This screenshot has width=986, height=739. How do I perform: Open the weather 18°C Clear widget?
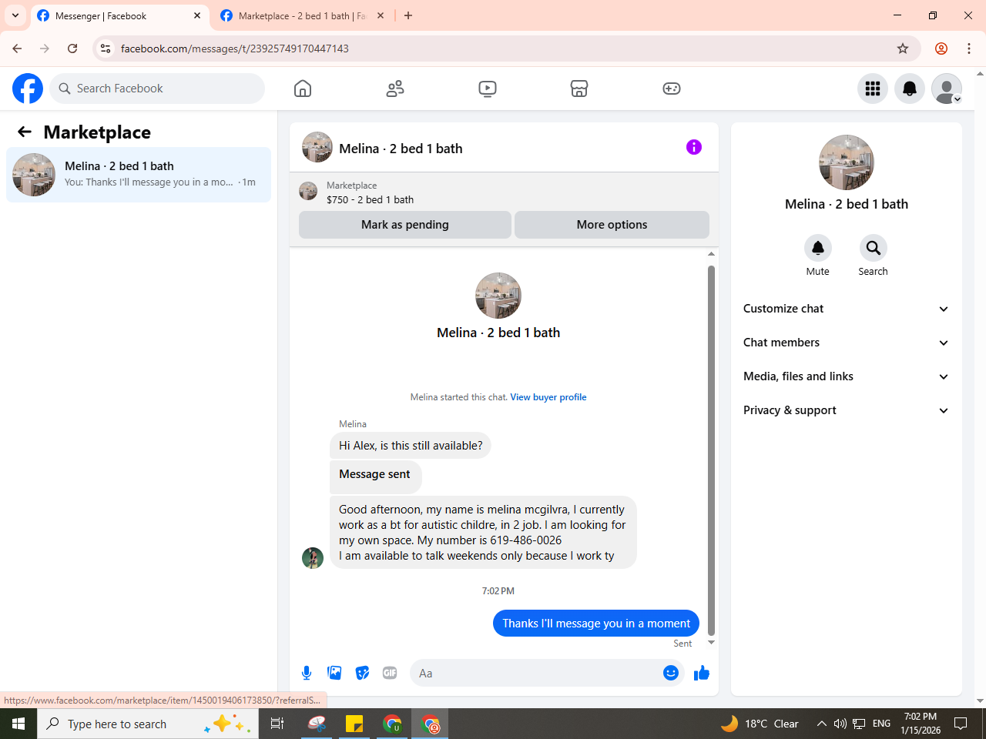(x=760, y=724)
